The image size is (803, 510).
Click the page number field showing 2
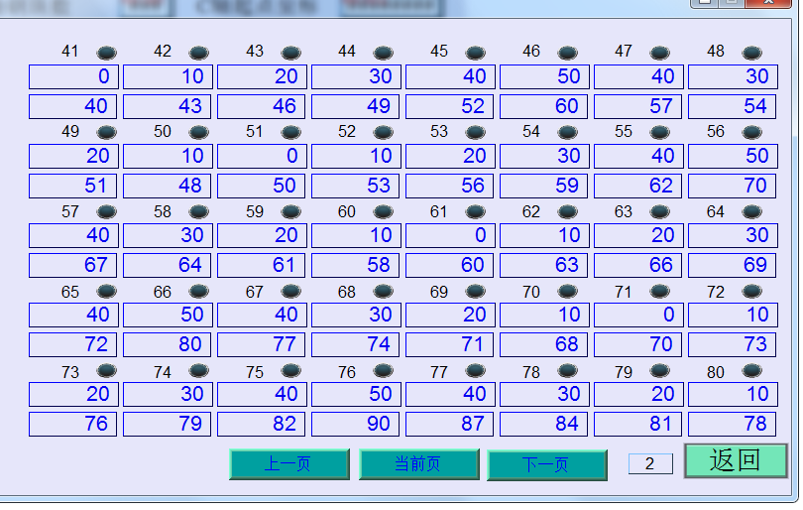point(650,464)
